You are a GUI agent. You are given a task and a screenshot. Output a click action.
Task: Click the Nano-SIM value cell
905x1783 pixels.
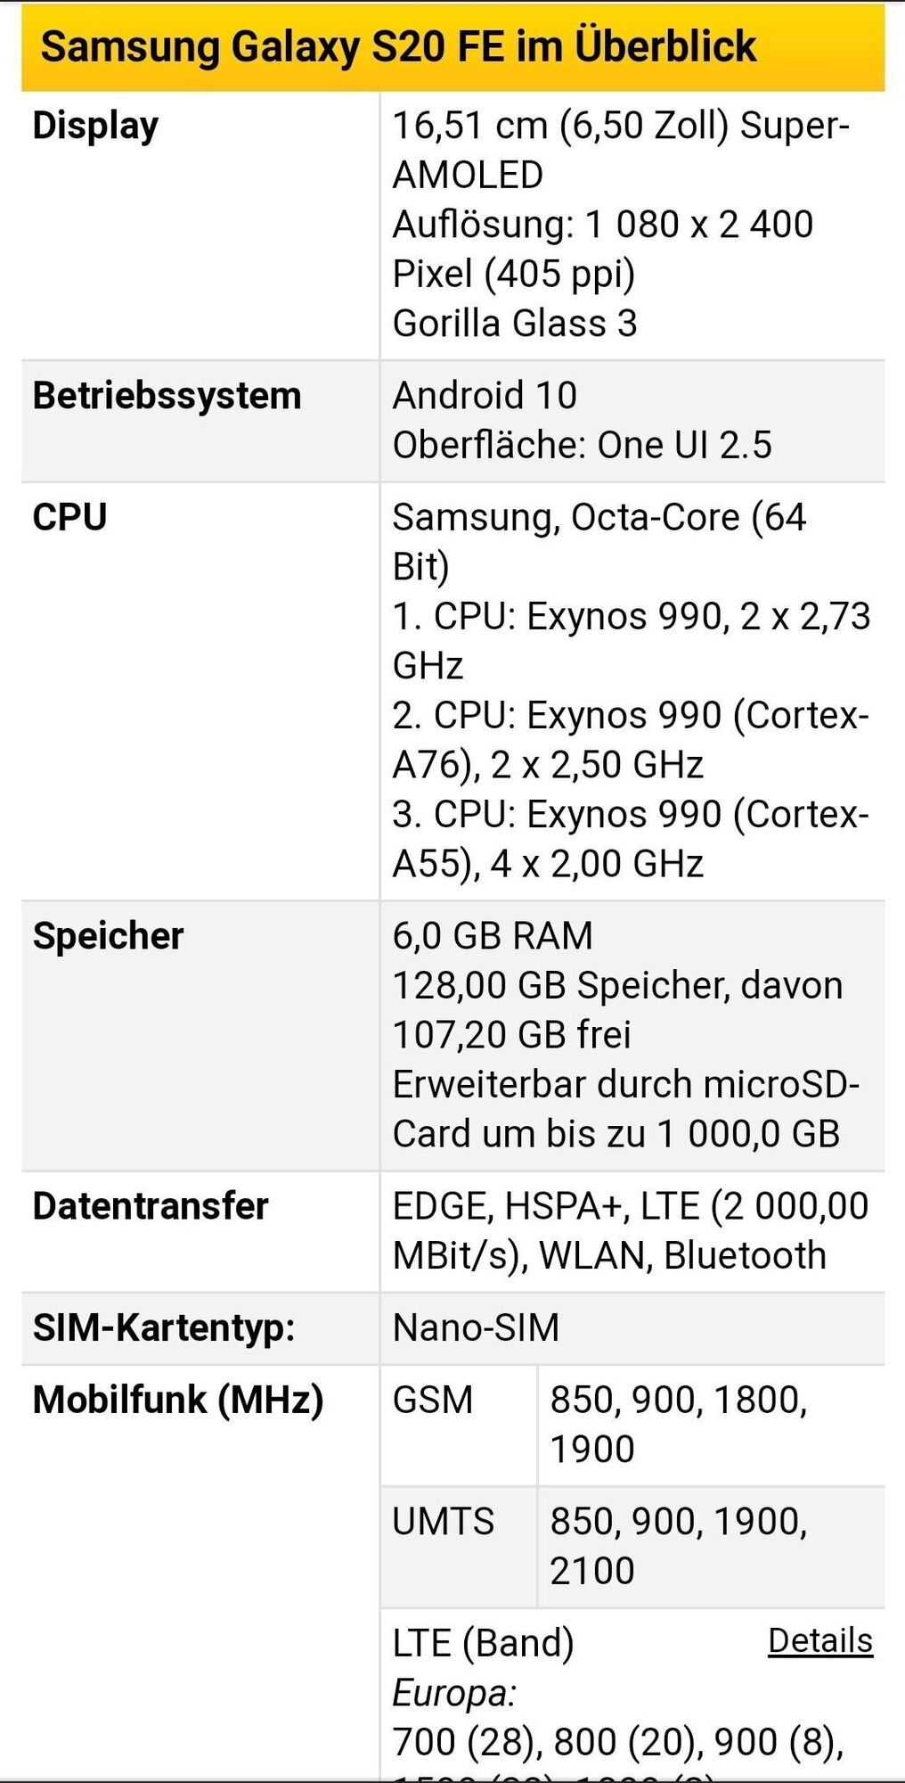(x=476, y=1328)
